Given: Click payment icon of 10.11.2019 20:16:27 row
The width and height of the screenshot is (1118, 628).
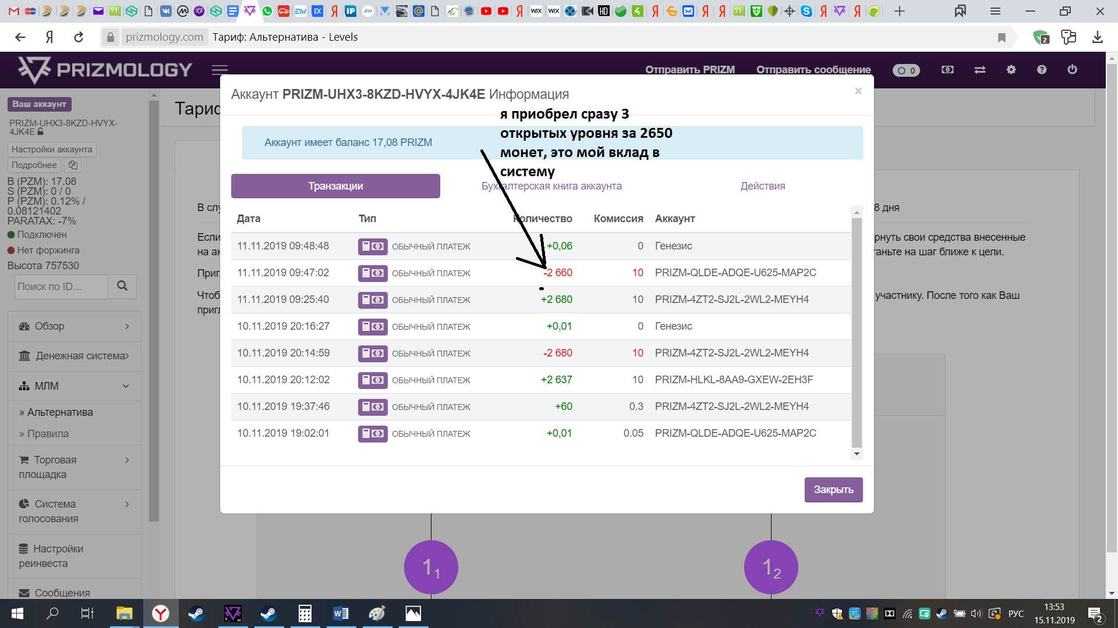Looking at the screenshot, I should coord(373,326).
